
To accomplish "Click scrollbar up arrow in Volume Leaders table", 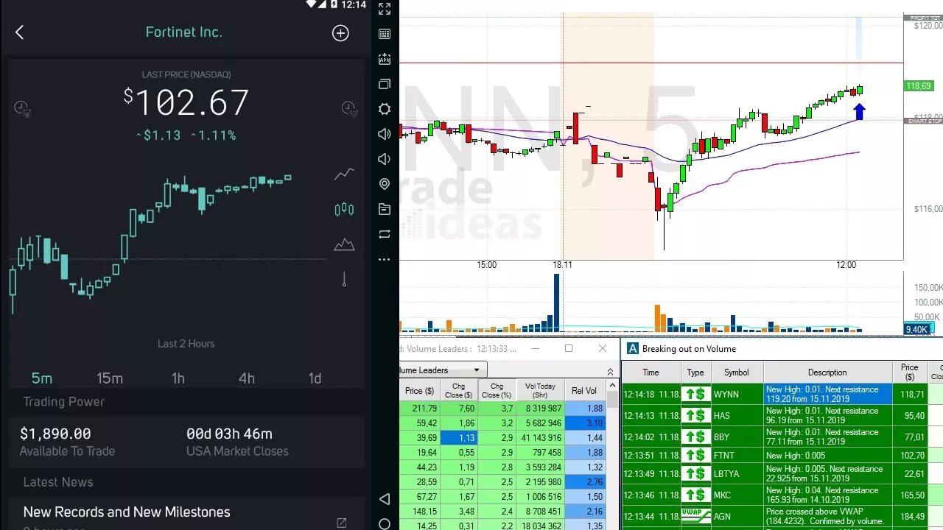I will click(x=612, y=386).
